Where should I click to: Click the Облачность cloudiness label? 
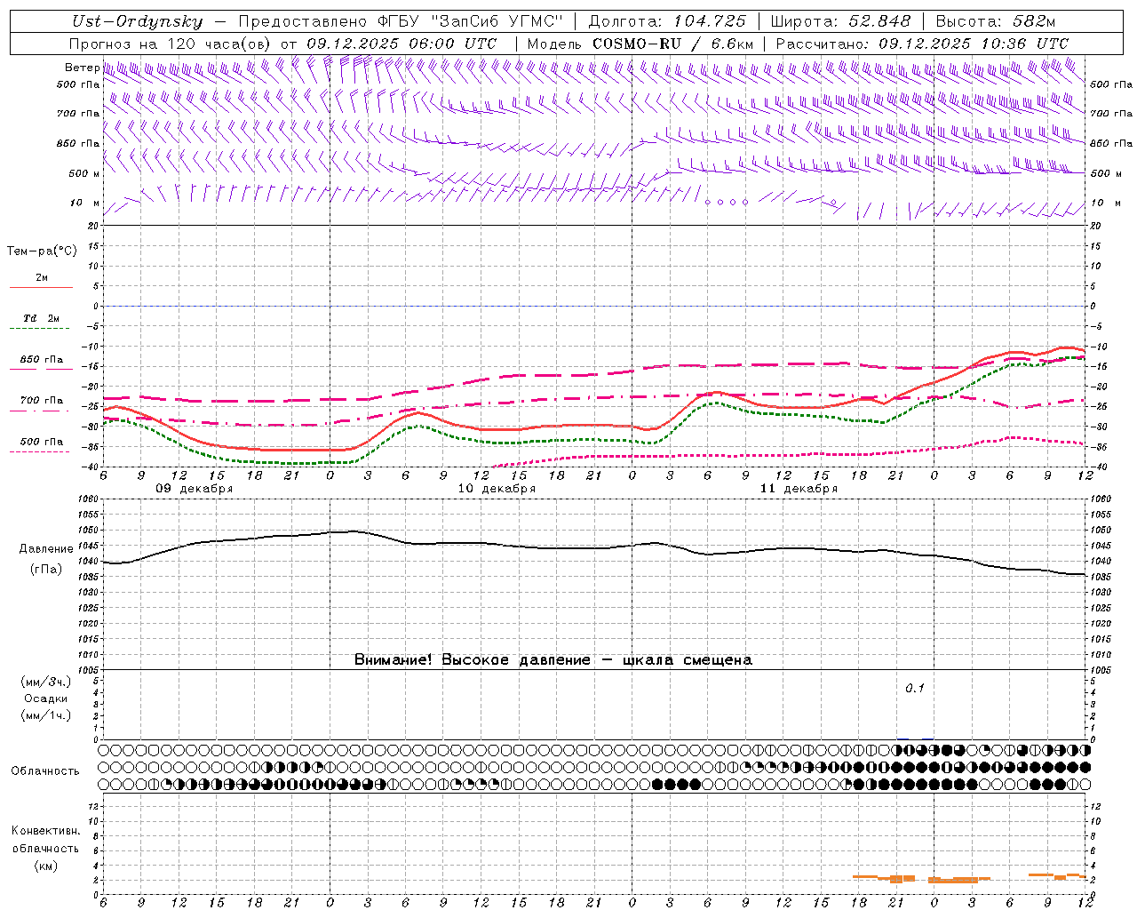(45, 770)
